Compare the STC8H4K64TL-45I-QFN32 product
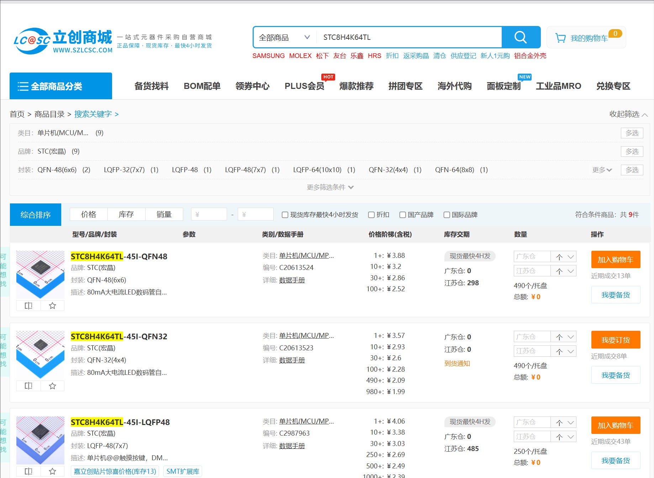The image size is (654, 478). click(28, 386)
